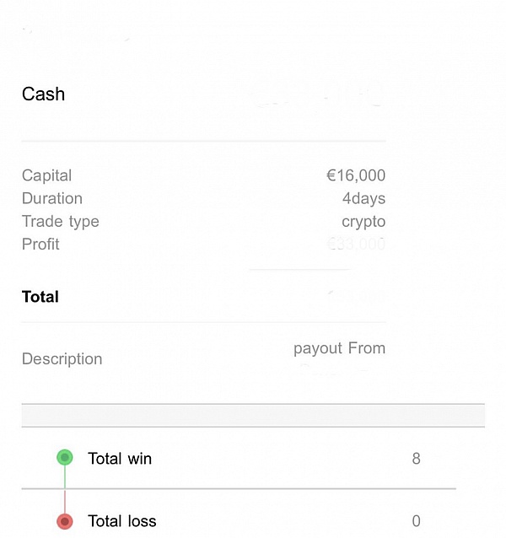Click the Capital label
The image size is (506, 538).
46,175
